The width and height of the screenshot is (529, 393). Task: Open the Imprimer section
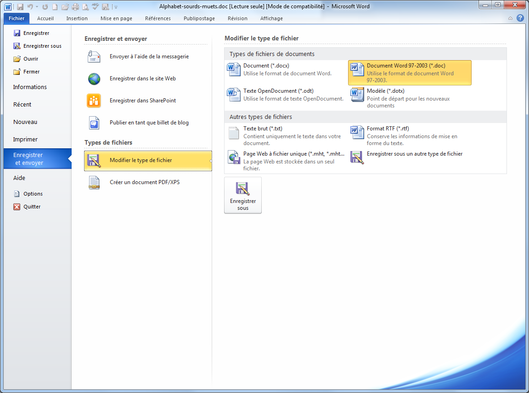38,139
